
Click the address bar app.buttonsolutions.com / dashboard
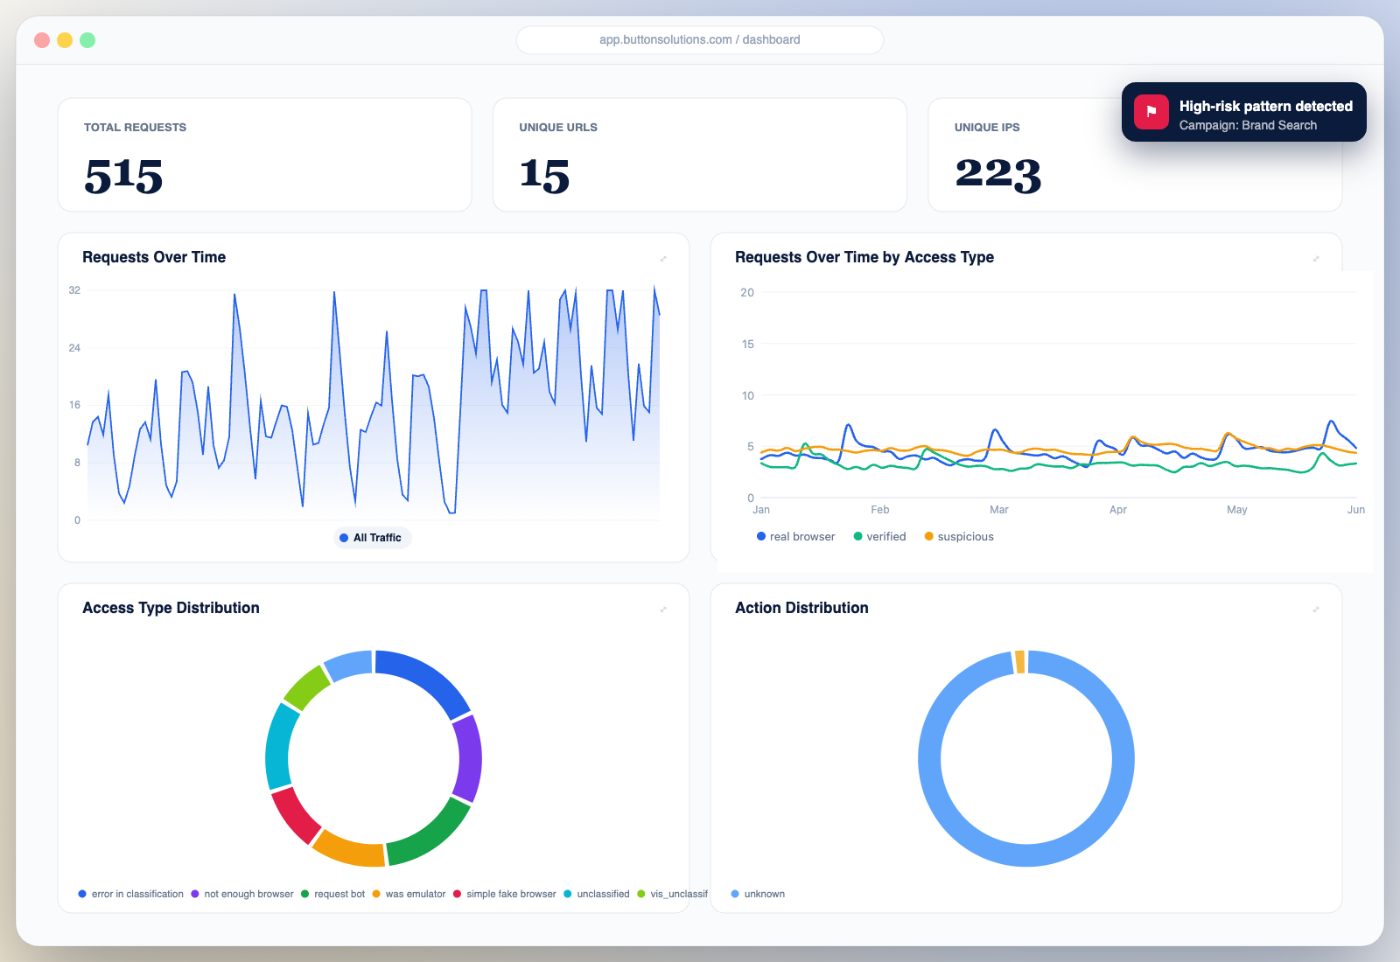(x=700, y=40)
